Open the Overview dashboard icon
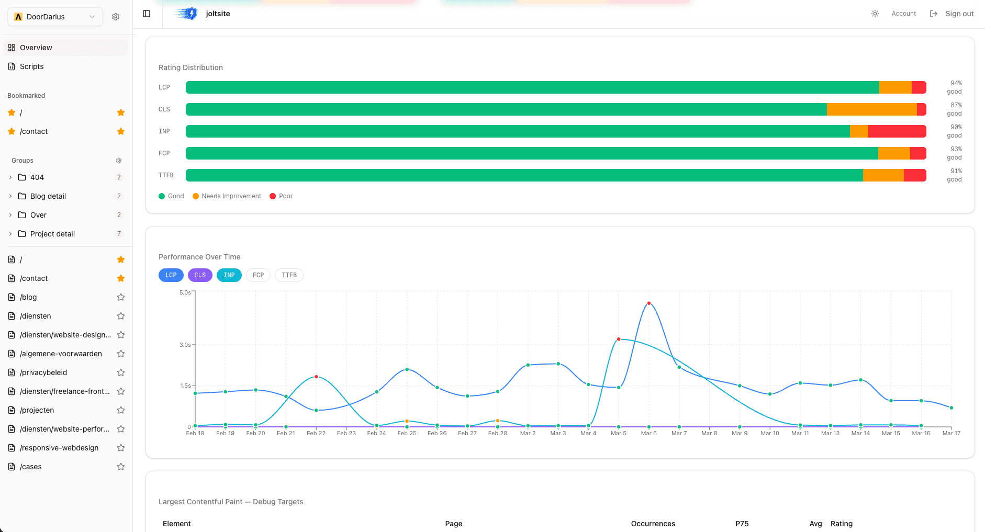Screen dimensions: 985x532 (12, 47)
